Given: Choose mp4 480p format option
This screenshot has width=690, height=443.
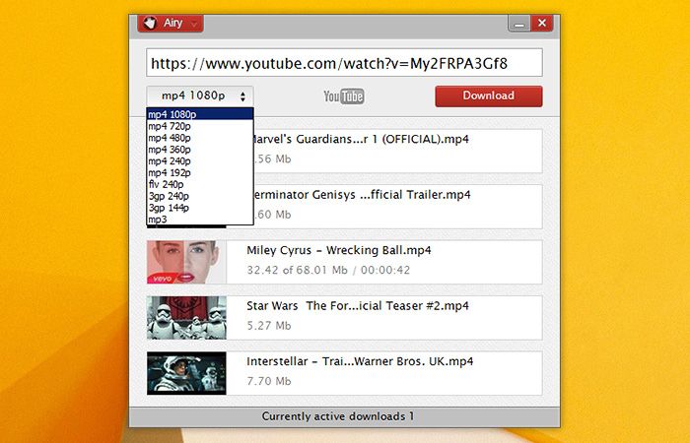Looking at the screenshot, I should 200,138.
